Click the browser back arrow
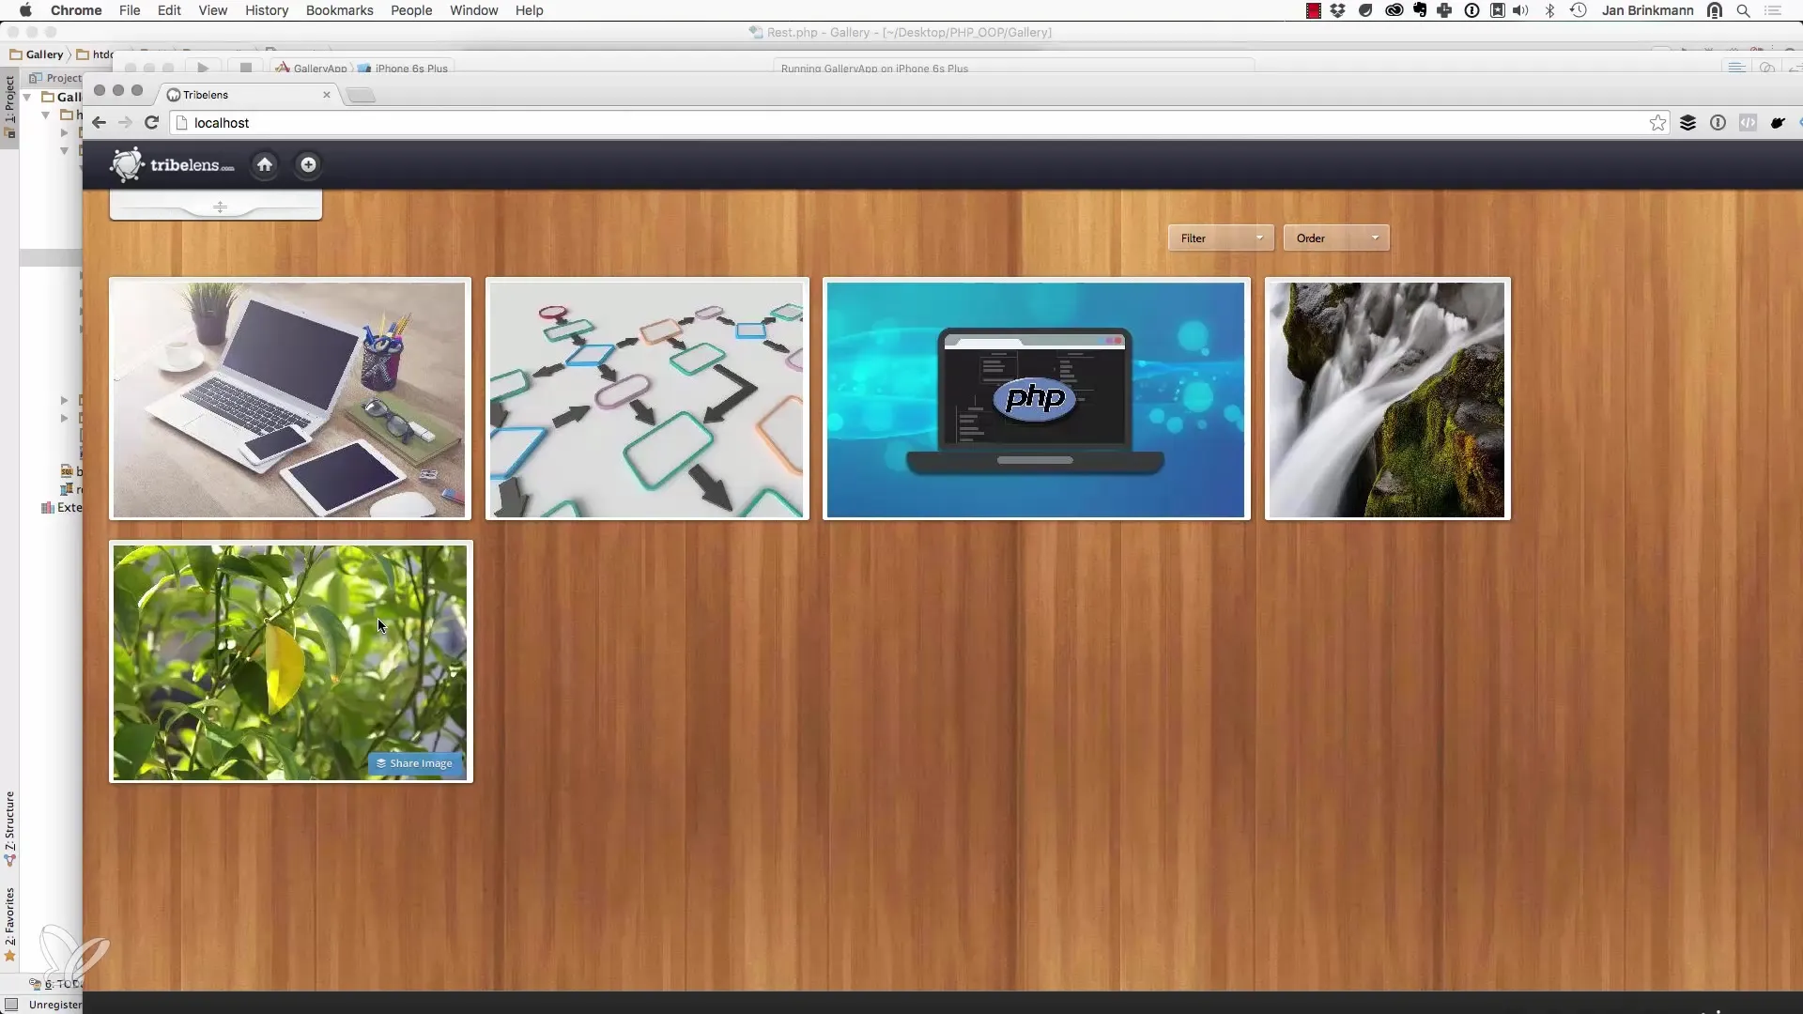This screenshot has height=1014, width=1803. coord(99,123)
